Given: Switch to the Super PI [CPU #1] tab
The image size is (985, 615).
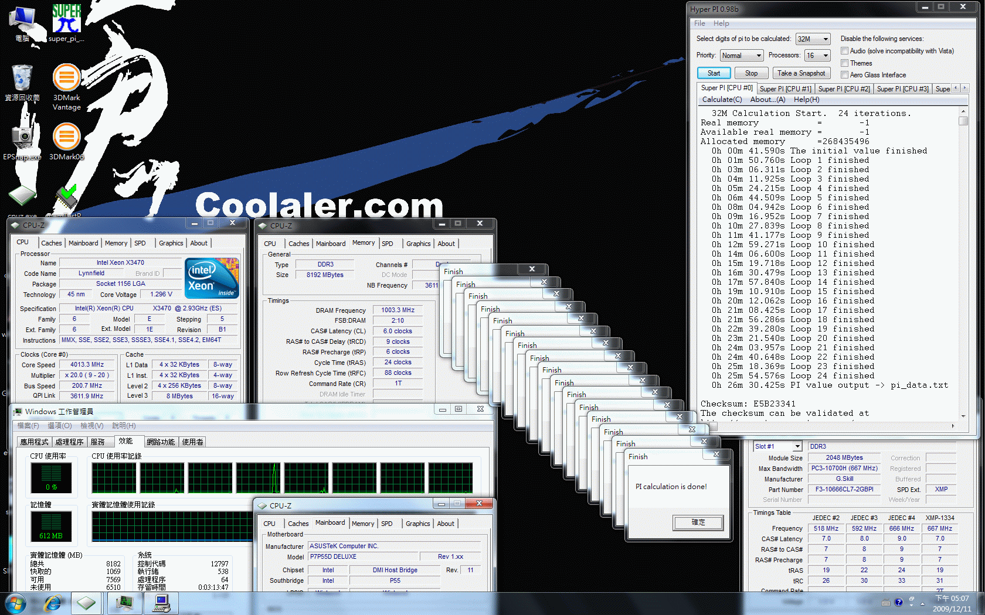Looking at the screenshot, I should pos(785,89).
